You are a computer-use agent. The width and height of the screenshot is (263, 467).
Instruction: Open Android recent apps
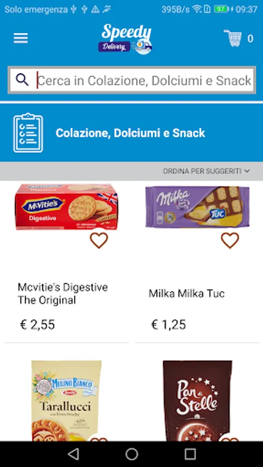pos(190,454)
